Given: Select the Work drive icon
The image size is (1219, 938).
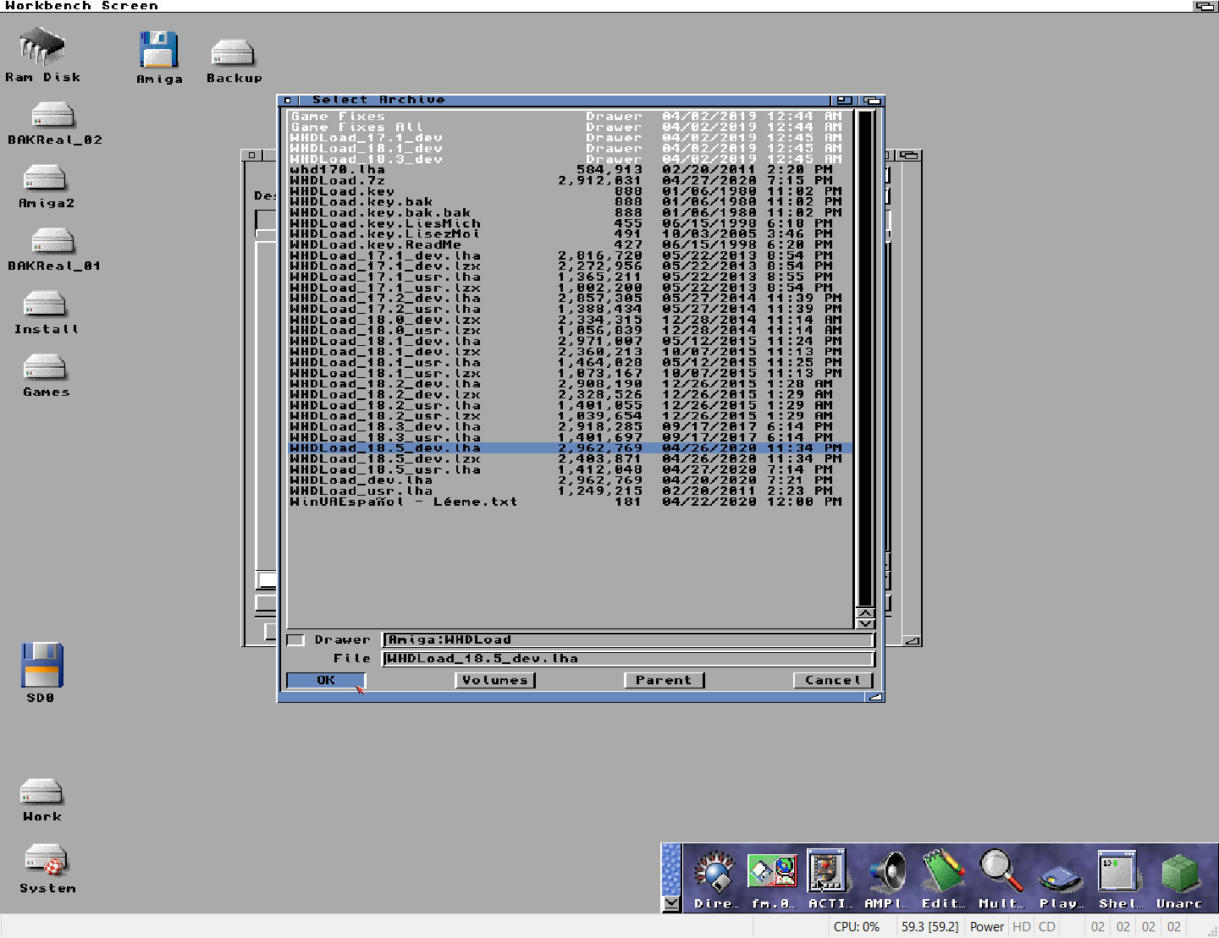Looking at the screenshot, I should pyautogui.click(x=41, y=800).
